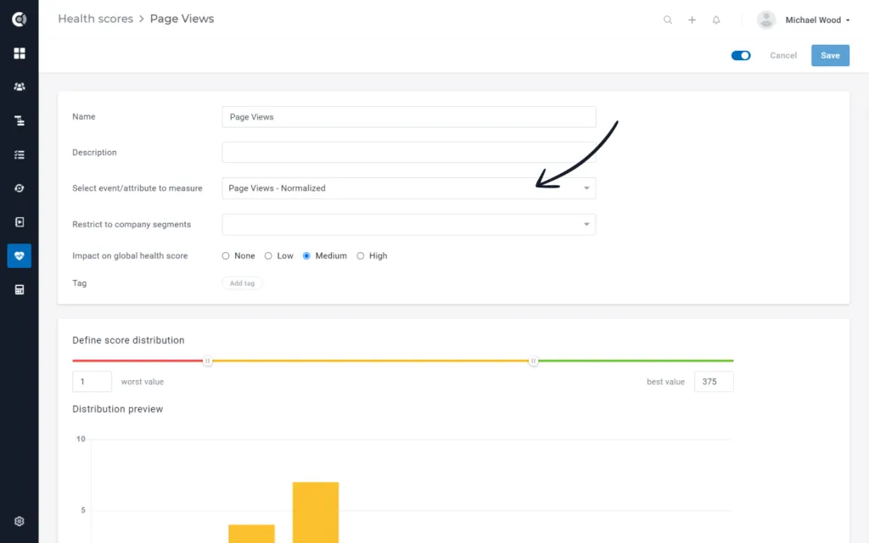The image size is (869, 543).
Task: Click the Page Views breadcrumb title
Action: [182, 19]
